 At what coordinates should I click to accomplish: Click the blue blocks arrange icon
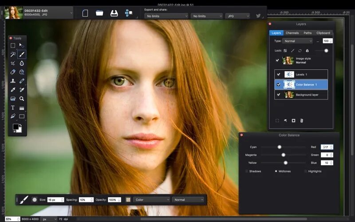click(129, 13)
